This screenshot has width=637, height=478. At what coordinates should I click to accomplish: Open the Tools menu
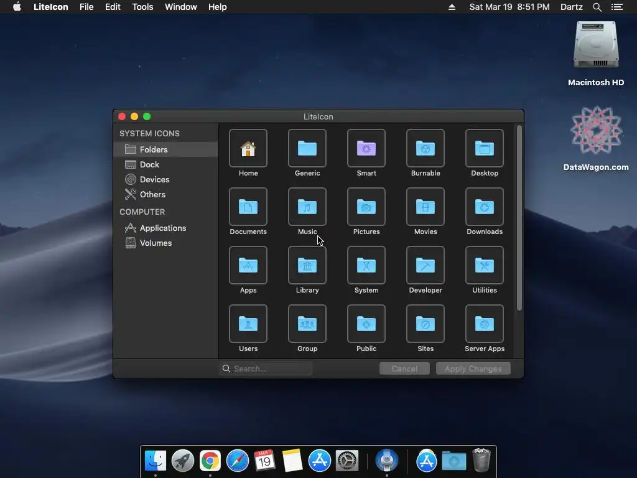click(142, 7)
